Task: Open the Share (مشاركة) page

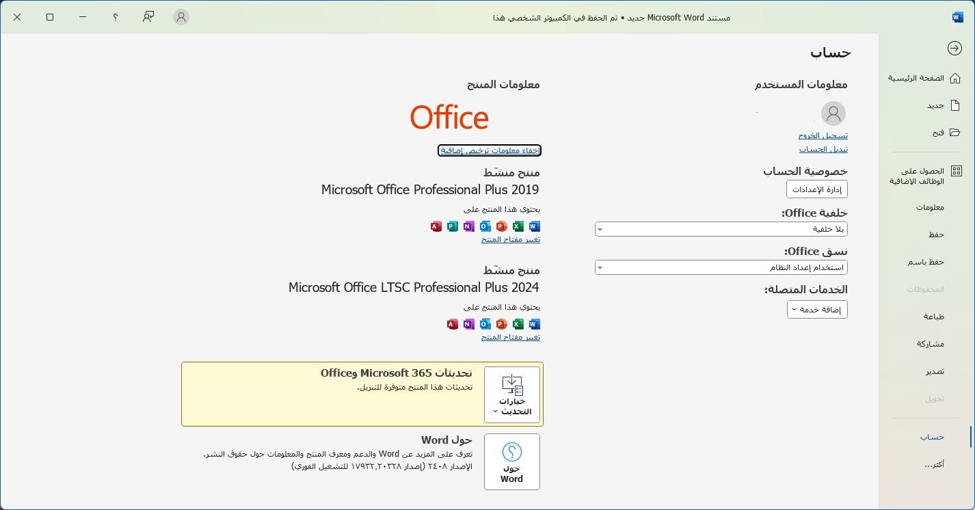Action: coord(931,344)
